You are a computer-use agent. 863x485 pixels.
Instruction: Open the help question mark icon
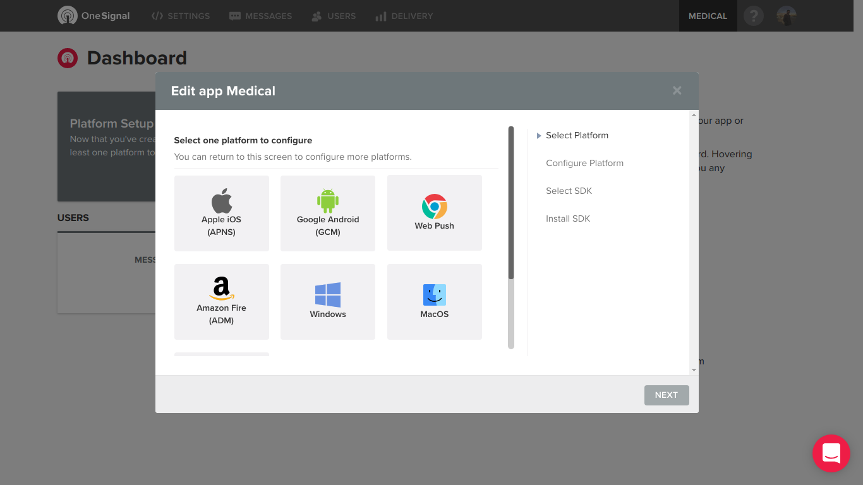753,16
